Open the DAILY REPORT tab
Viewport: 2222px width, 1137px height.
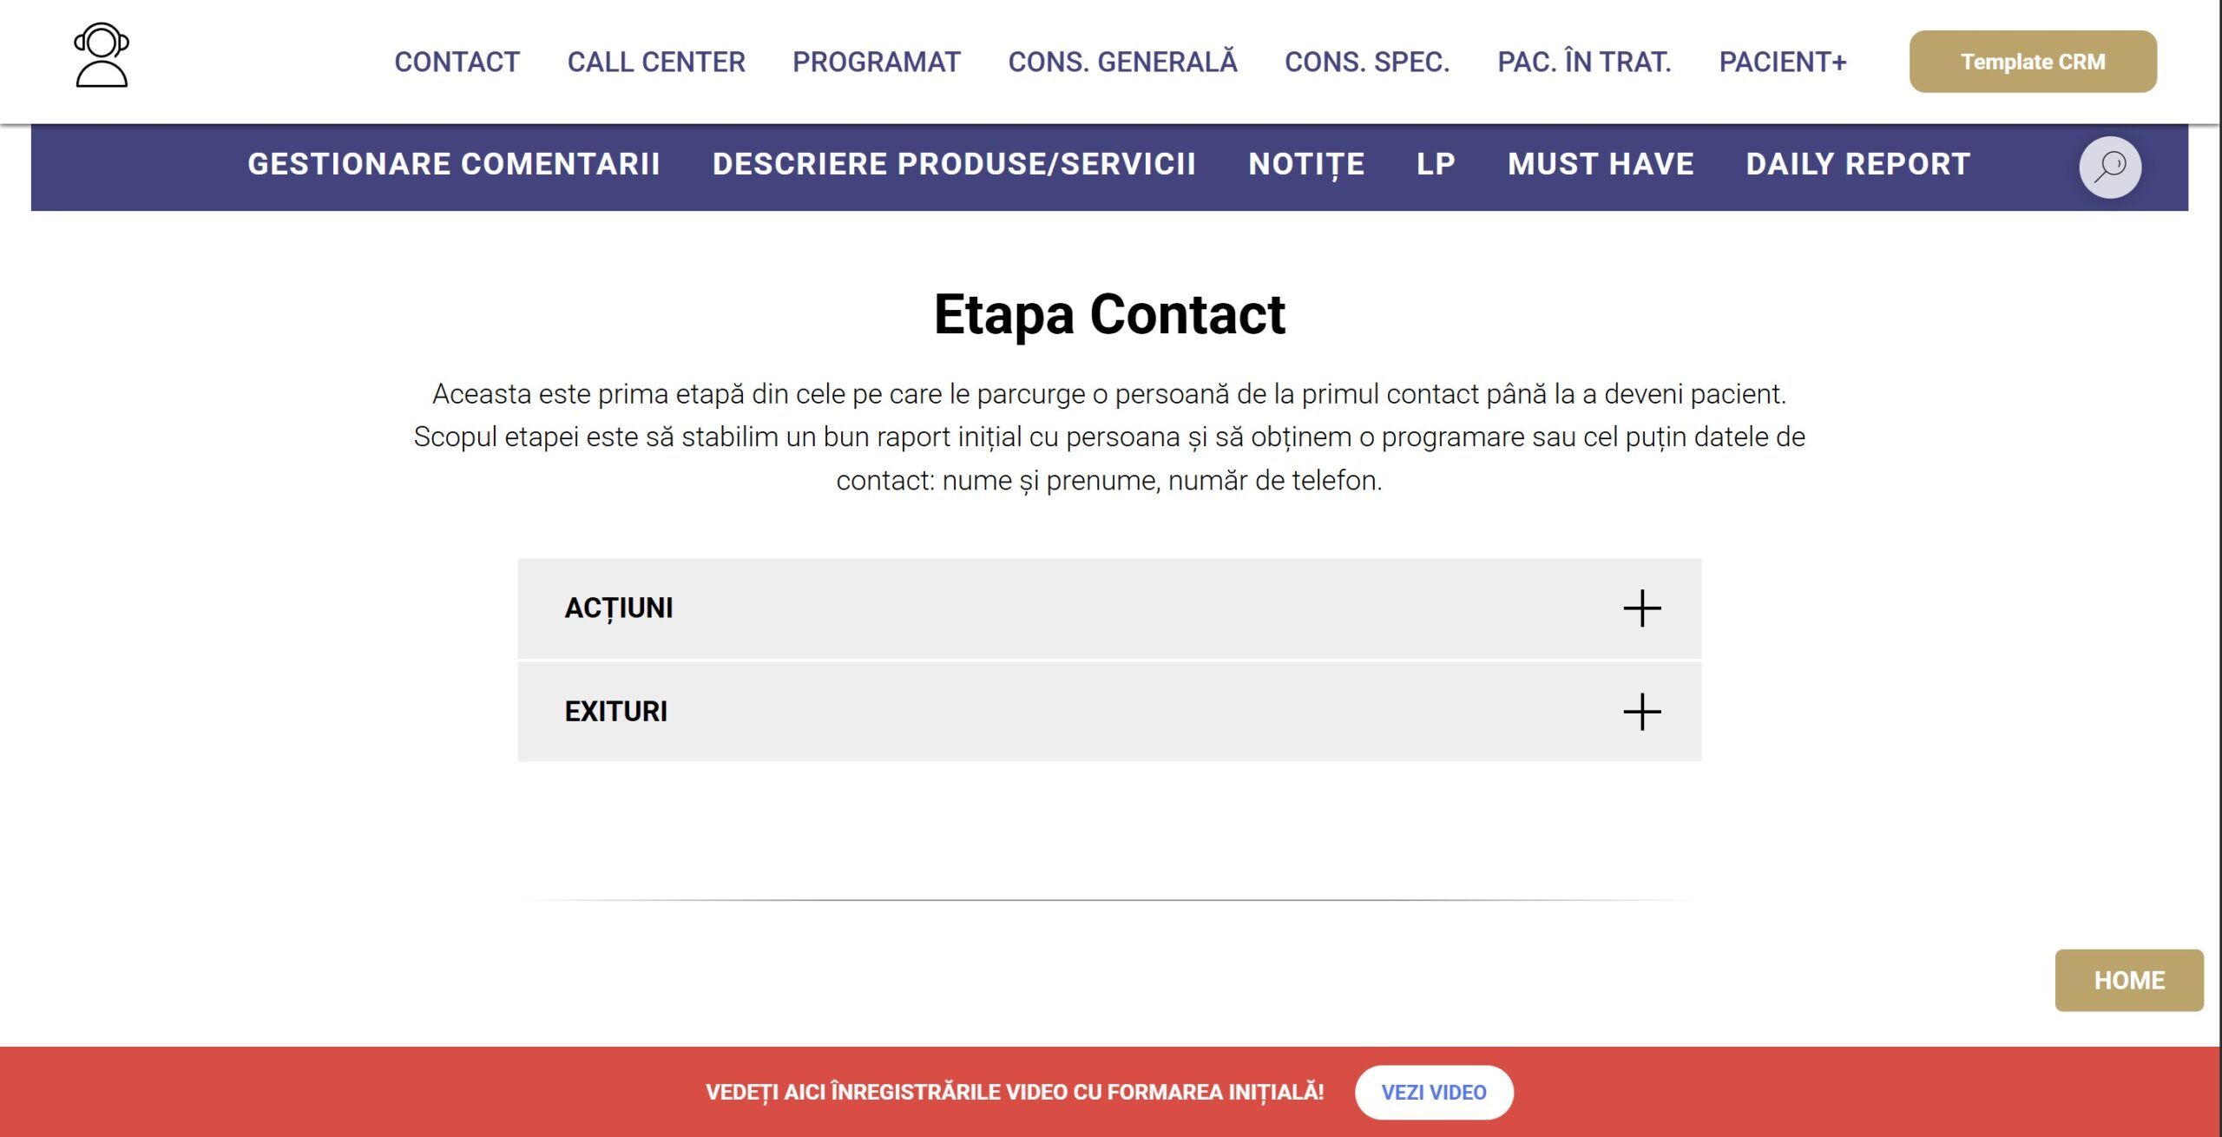point(1858,164)
